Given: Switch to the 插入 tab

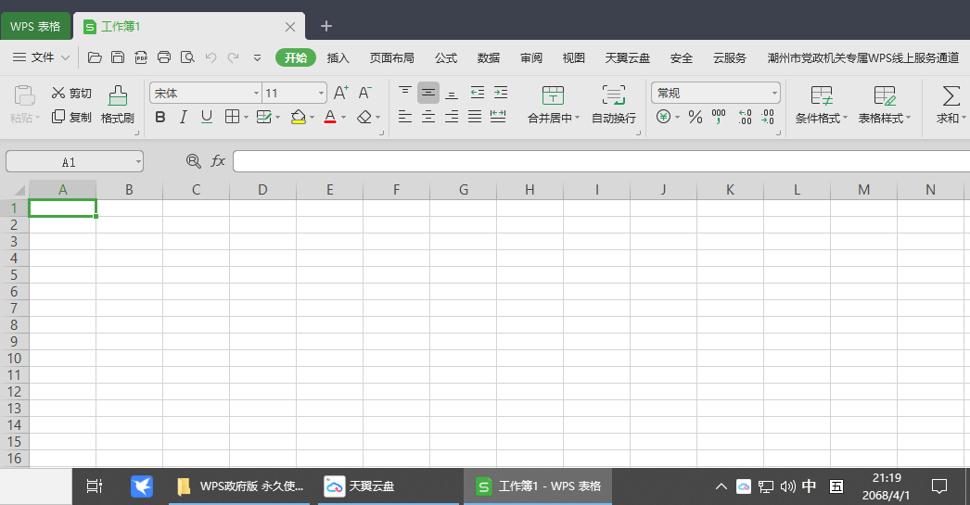Looking at the screenshot, I should [x=338, y=57].
